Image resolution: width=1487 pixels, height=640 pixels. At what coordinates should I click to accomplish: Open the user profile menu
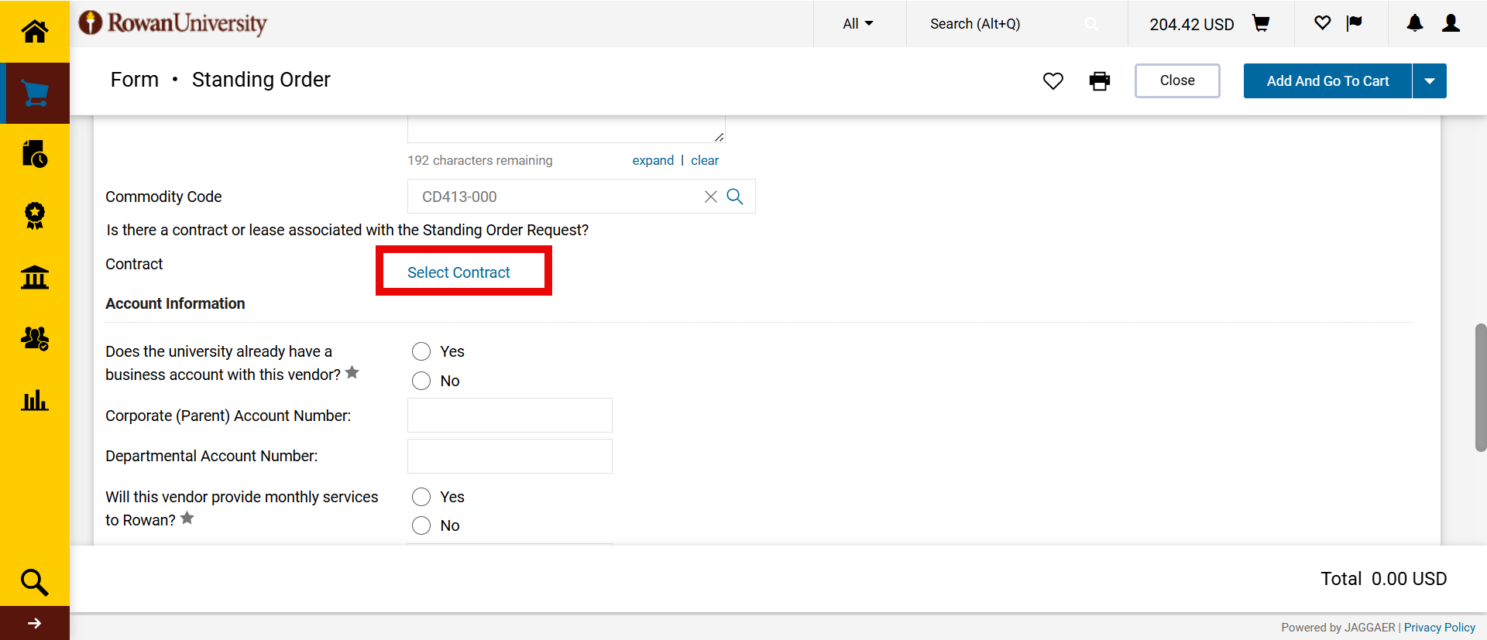tap(1451, 24)
